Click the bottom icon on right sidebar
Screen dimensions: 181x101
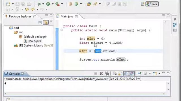coord(175,30)
